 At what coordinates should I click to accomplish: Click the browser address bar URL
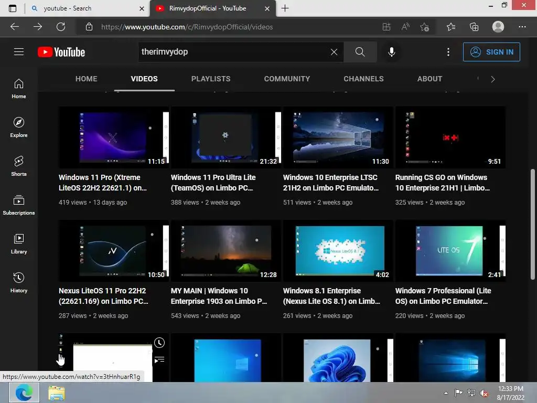click(x=187, y=27)
